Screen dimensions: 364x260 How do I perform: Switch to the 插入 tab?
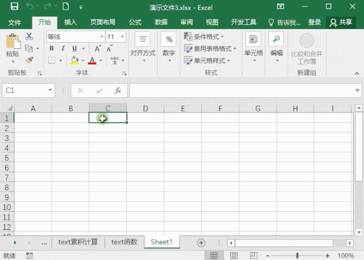(71, 22)
